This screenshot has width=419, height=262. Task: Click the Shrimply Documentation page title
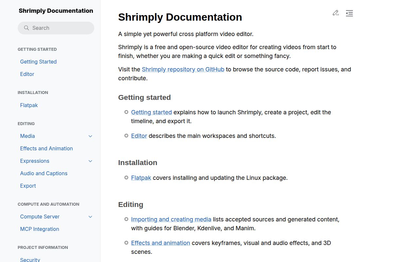tap(180, 17)
